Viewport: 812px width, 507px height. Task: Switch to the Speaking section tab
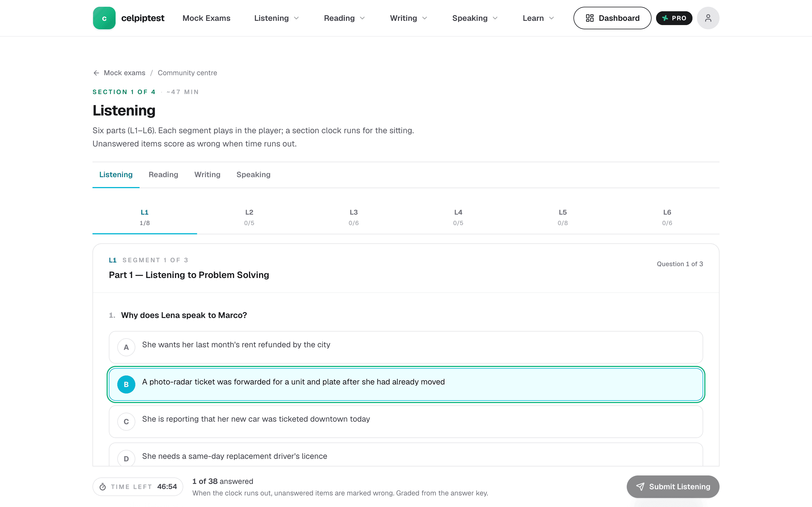253,175
